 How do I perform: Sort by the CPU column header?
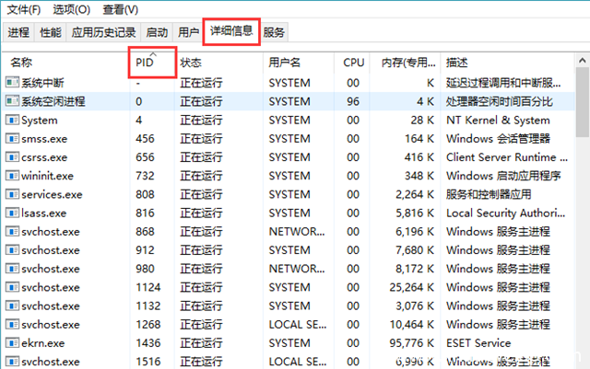pos(353,63)
